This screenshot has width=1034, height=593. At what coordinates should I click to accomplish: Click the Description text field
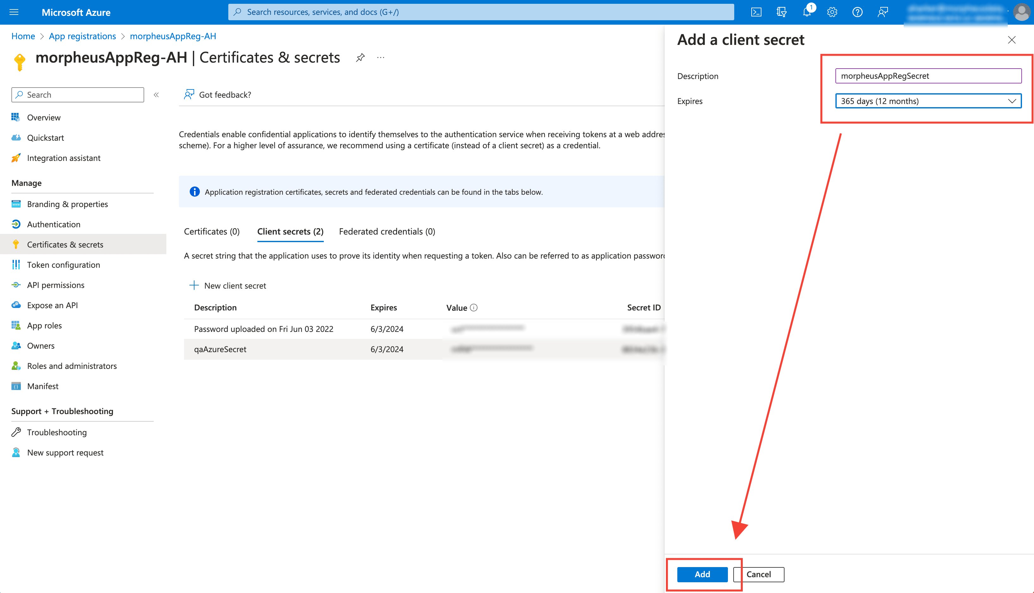coord(928,76)
